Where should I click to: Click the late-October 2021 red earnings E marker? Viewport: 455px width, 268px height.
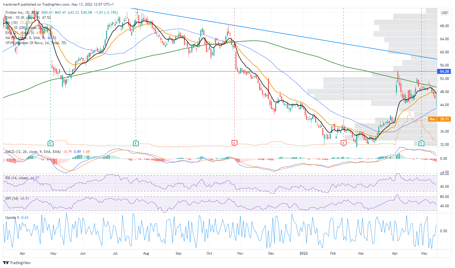click(x=234, y=143)
